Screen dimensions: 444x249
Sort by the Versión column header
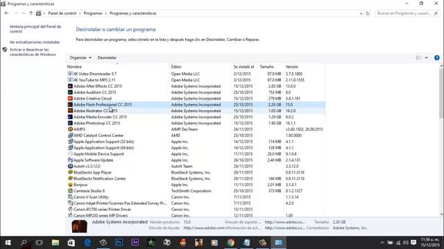click(305, 66)
